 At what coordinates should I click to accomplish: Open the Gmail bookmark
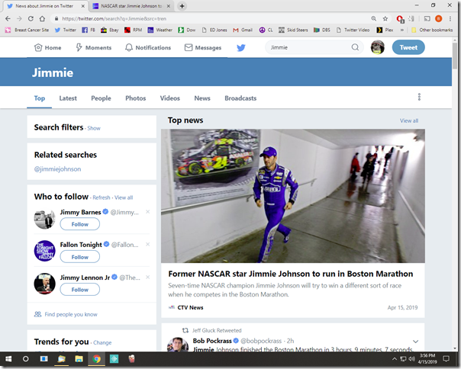[243, 30]
